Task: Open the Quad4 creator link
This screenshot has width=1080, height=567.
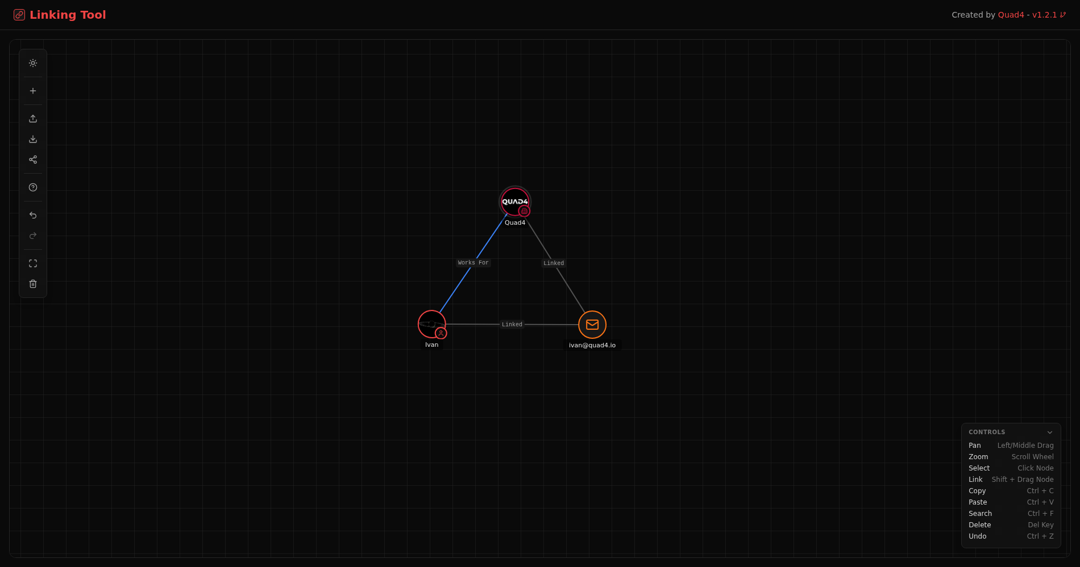Action: tap(1011, 15)
